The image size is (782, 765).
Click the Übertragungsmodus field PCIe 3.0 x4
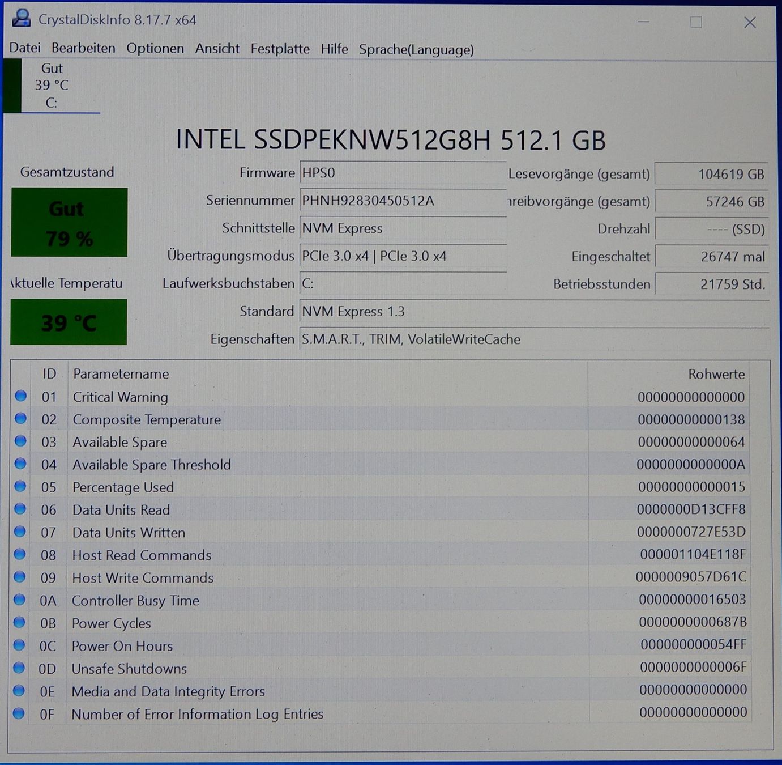[x=403, y=256]
